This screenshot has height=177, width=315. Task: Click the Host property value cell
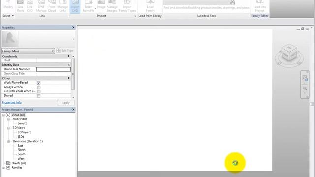pos(54,60)
